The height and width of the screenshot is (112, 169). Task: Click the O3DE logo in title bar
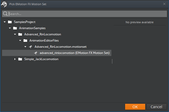tap(4, 4)
